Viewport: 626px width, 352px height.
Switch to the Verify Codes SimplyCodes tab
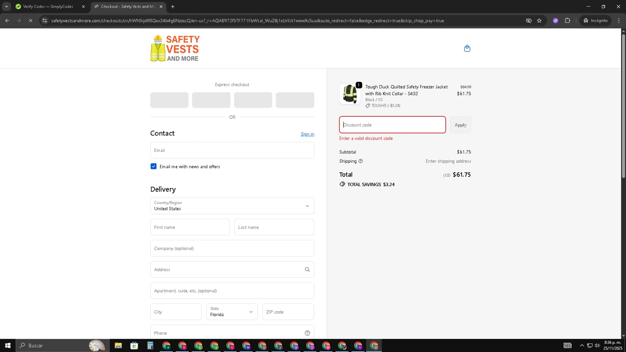tap(48, 7)
